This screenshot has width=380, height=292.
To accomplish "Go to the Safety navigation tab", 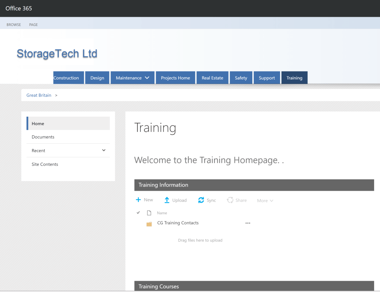I will coord(241,78).
